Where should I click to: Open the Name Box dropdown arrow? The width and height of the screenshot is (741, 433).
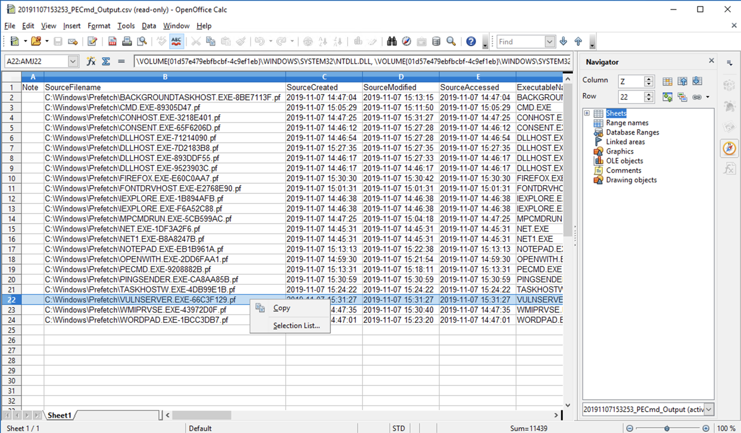73,61
